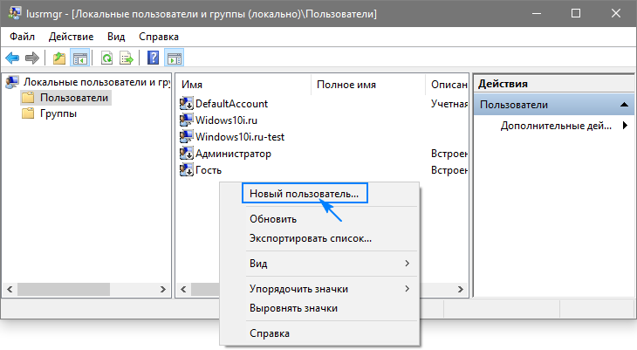Select the Пользователи folder in tree
This screenshot has height=350, width=637.
coord(73,98)
